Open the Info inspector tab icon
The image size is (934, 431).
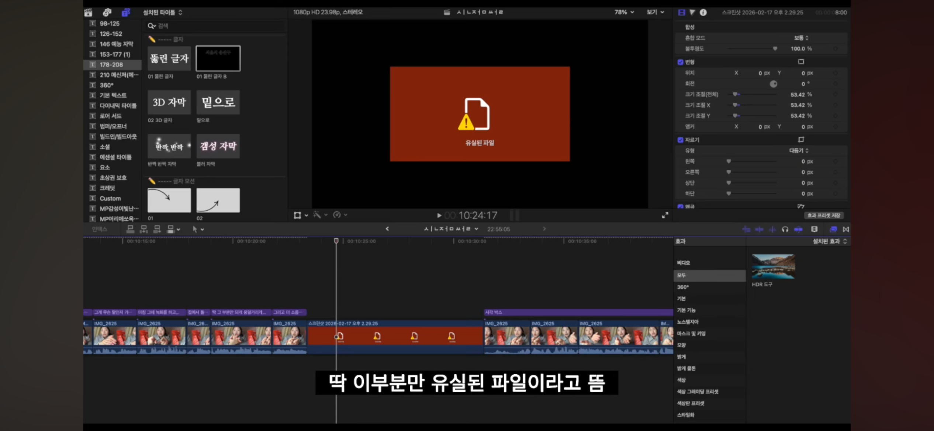coord(703,13)
